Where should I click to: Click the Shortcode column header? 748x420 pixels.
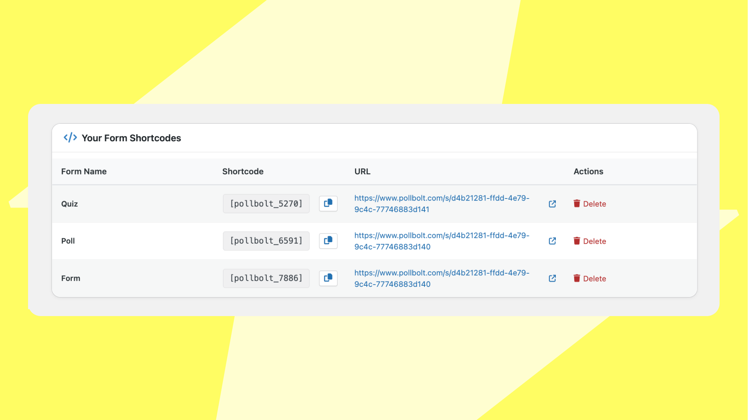pyautogui.click(x=243, y=171)
